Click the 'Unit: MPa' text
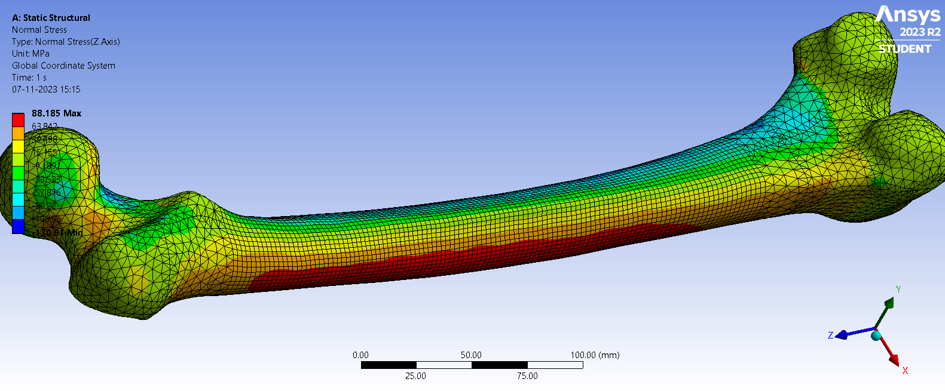 (x=30, y=54)
